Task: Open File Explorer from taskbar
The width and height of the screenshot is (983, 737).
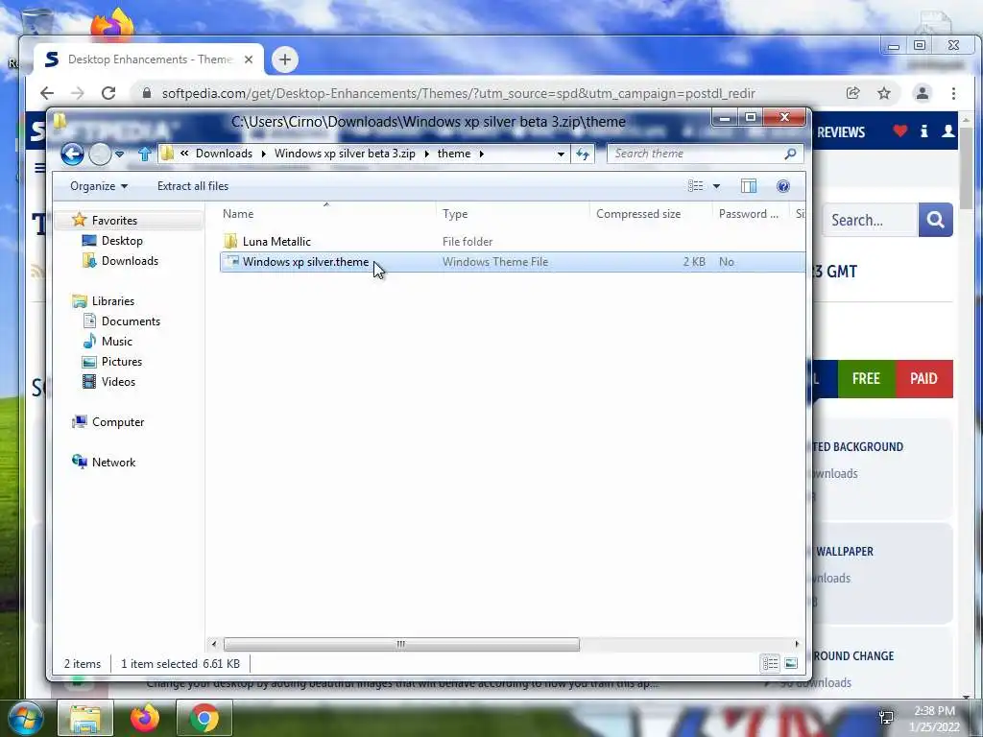Action: point(85,718)
